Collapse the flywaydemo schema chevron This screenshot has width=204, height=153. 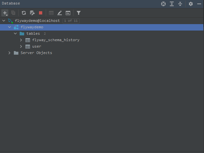(x=9, y=27)
